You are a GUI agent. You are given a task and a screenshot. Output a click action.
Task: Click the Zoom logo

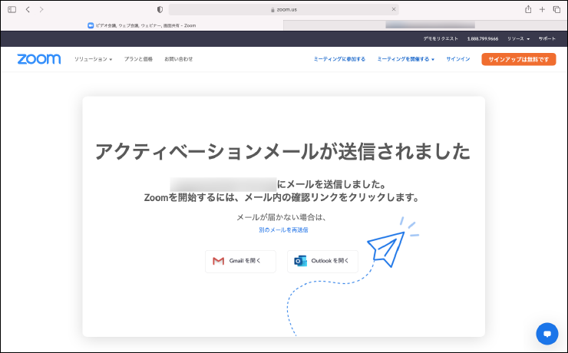coord(38,59)
